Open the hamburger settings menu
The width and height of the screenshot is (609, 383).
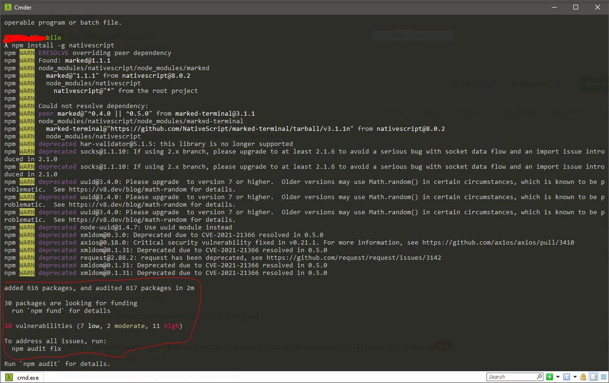tap(603, 377)
